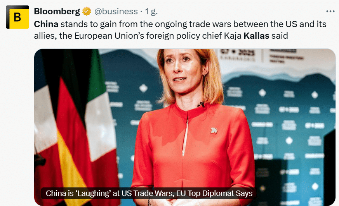Click the tweet body text to expand the post
Screen dimensions: 339x206
point(180,30)
